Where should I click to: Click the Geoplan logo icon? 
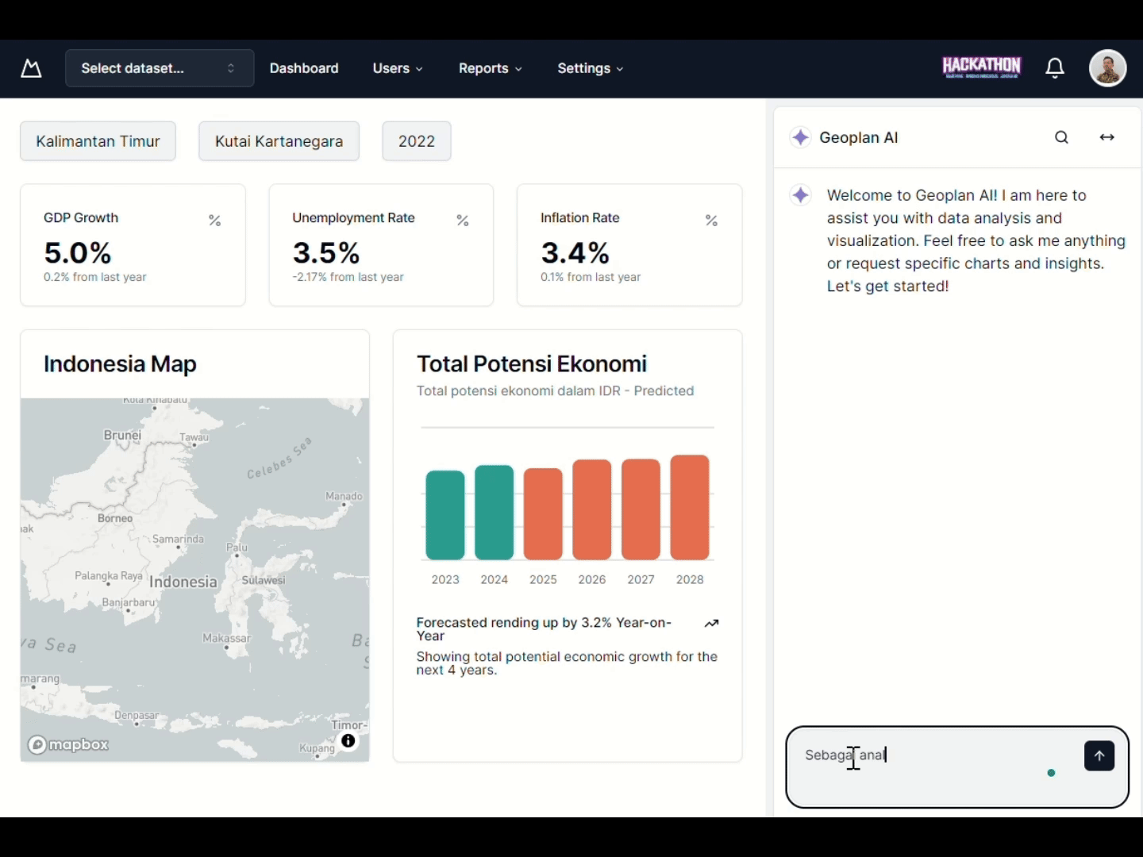pos(31,68)
